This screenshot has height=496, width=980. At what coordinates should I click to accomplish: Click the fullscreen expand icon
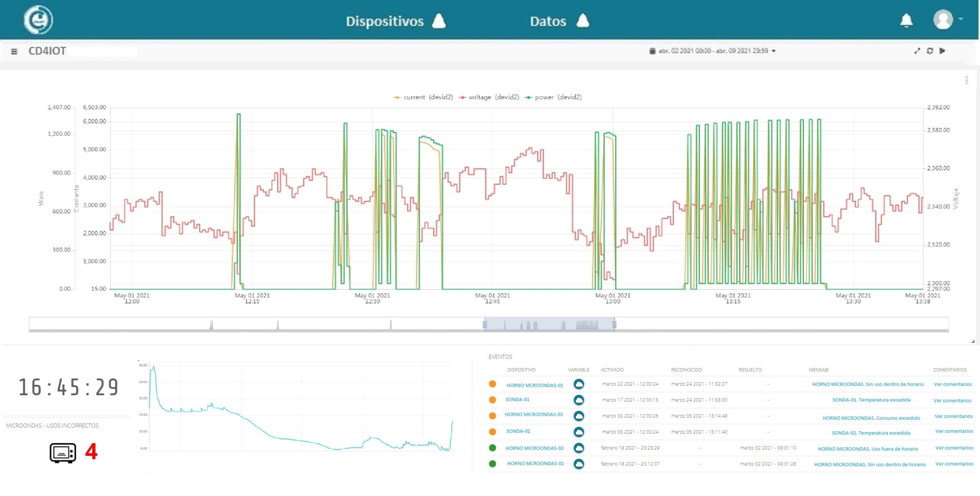click(x=917, y=51)
